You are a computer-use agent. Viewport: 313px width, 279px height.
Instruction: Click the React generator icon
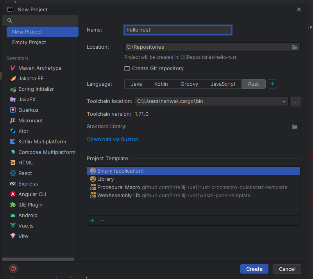click(x=13, y=173)
